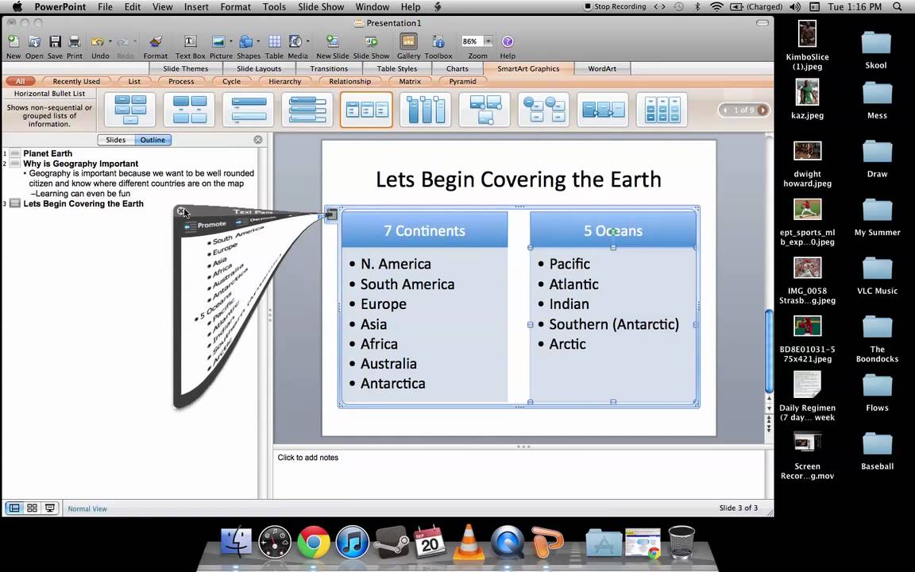This screenshot has width=915, height=572.
Task: Click the New Slide toolbar icon
Action: tap(332, 42)
